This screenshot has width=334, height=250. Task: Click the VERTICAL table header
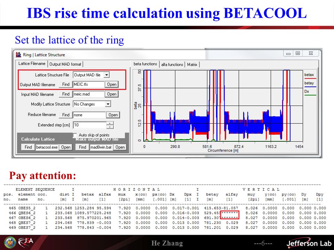(261, 190)
